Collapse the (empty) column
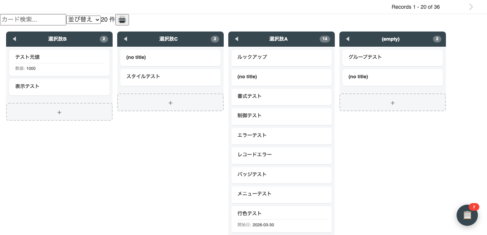 [x=348, y=39]
